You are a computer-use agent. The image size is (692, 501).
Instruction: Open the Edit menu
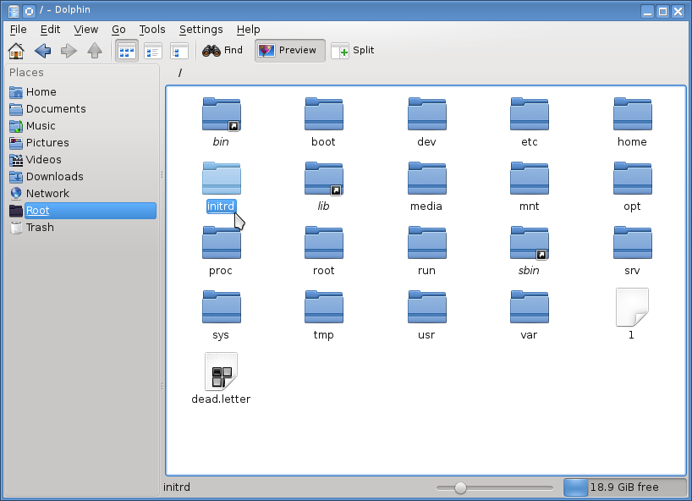click(x=50, y=30)
